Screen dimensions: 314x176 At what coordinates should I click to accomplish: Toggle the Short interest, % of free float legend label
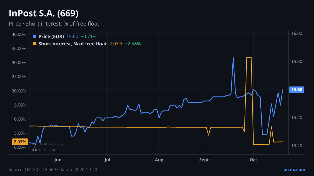pyautogui.click(x=73, y=44)
